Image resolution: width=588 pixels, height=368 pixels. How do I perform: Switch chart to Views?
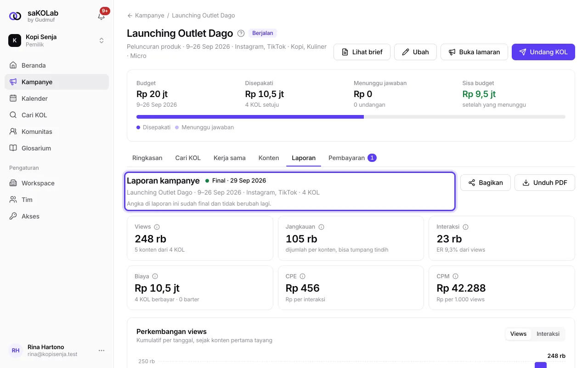(518, 334)
